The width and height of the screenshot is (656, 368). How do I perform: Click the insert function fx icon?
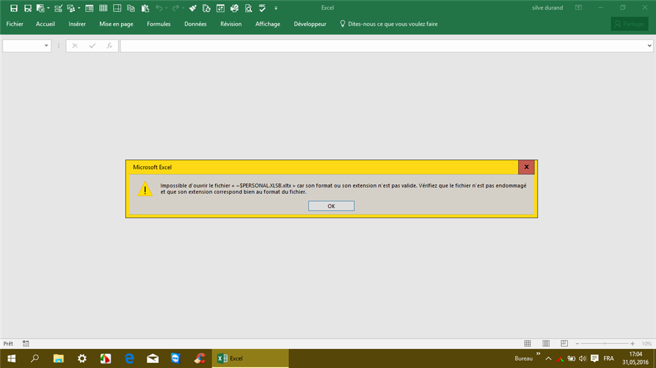coord(109,45)
